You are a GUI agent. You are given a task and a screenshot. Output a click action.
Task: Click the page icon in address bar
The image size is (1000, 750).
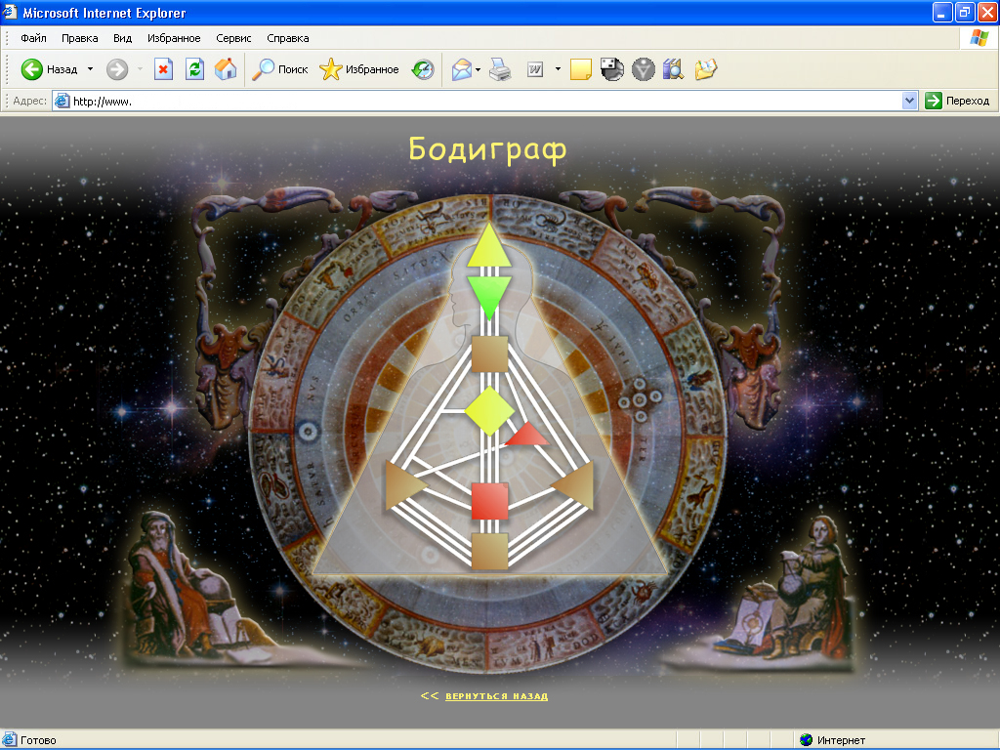click(x=62, y=101)
